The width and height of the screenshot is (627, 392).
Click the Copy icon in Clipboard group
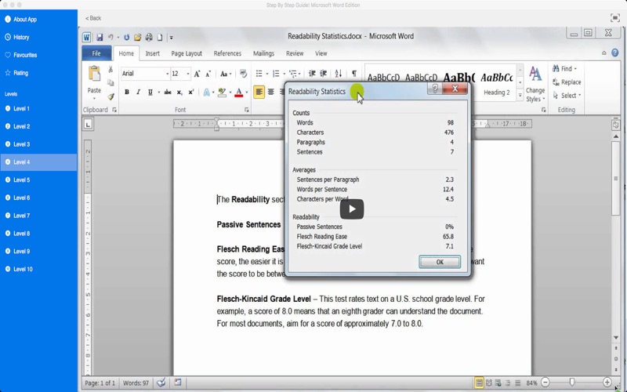(111, 83)
